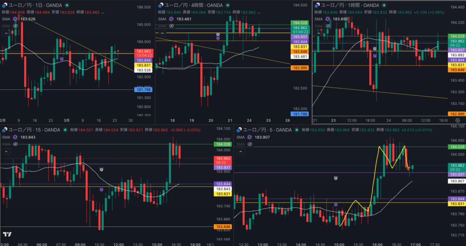Screen dimensions: 466x246
Task: Open symbol title ユーロ／円 · 15 · OANDA
Action: (x=34, y=130)
